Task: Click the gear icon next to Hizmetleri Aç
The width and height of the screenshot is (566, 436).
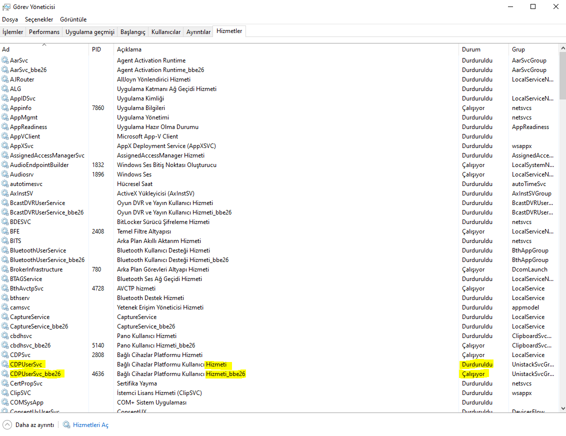Action: 66,425
